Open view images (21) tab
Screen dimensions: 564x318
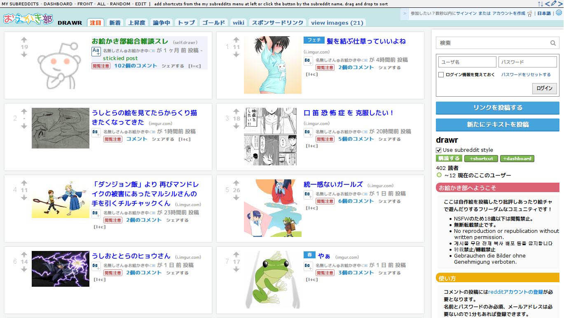pos(337,23)
